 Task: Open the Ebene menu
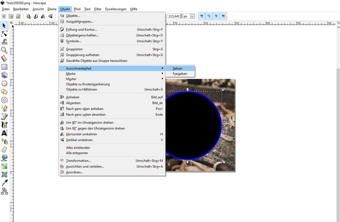click(x=52, y=9)
